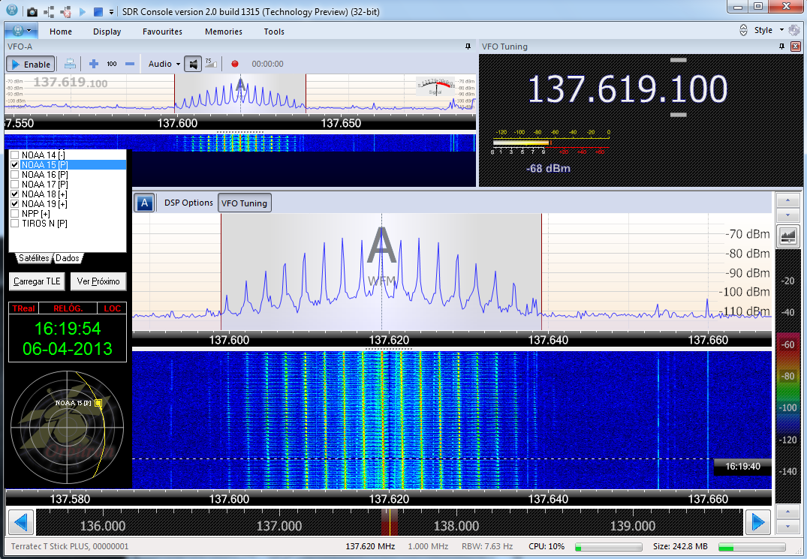Toggle the speaker mute icon

click(193, 65)
